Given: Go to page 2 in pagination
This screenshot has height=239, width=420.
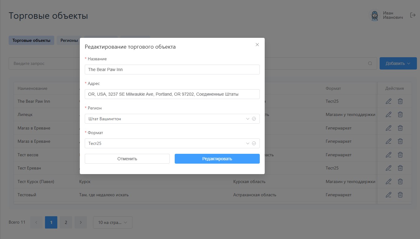Looking at the screenshot, I should pyautogui.click(x=66, y=222).
